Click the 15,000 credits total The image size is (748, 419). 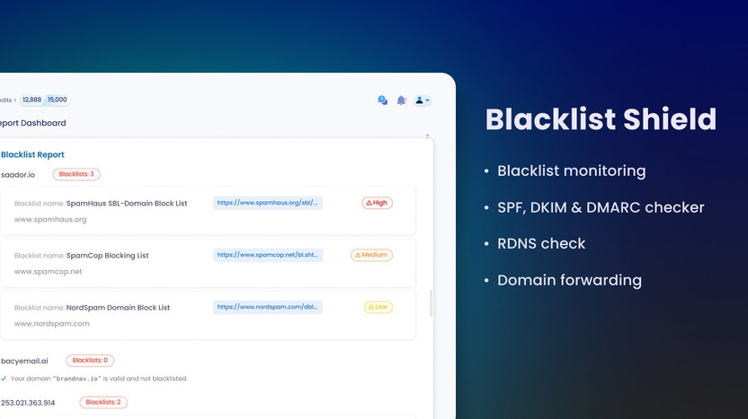(58, 100)
